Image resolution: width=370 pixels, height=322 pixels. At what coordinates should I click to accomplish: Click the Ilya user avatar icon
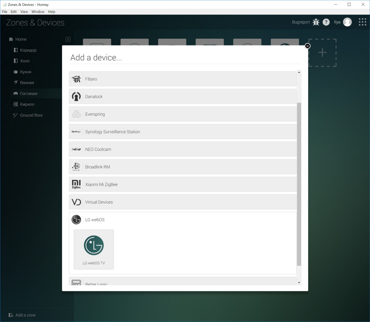click(x=347, y=22)
